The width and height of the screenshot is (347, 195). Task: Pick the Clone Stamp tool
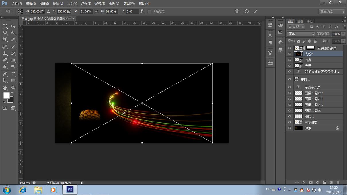(x=5, y=53)
